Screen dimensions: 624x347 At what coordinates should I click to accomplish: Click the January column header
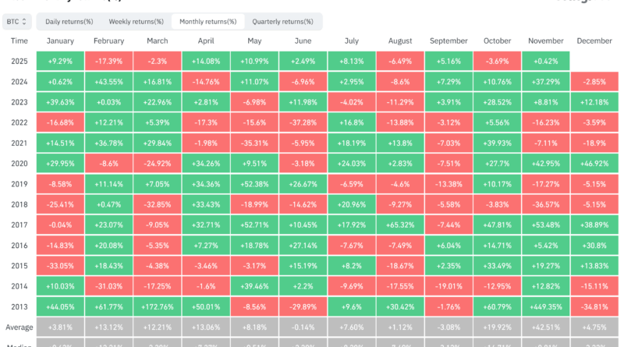point(60,41)
